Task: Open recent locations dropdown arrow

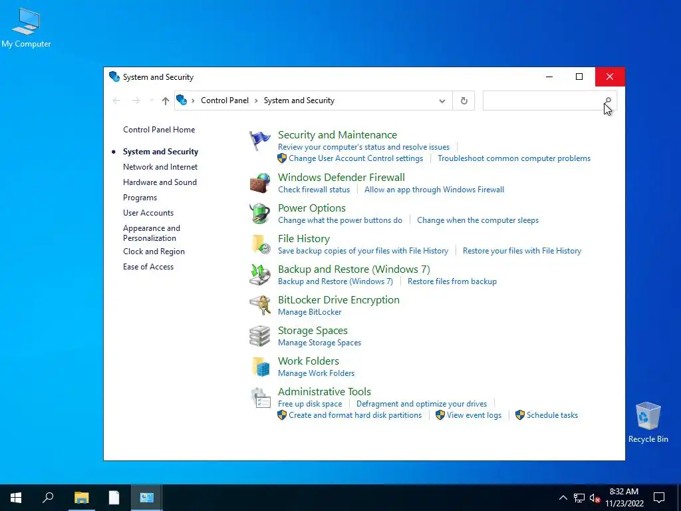Action: point(152,101)
